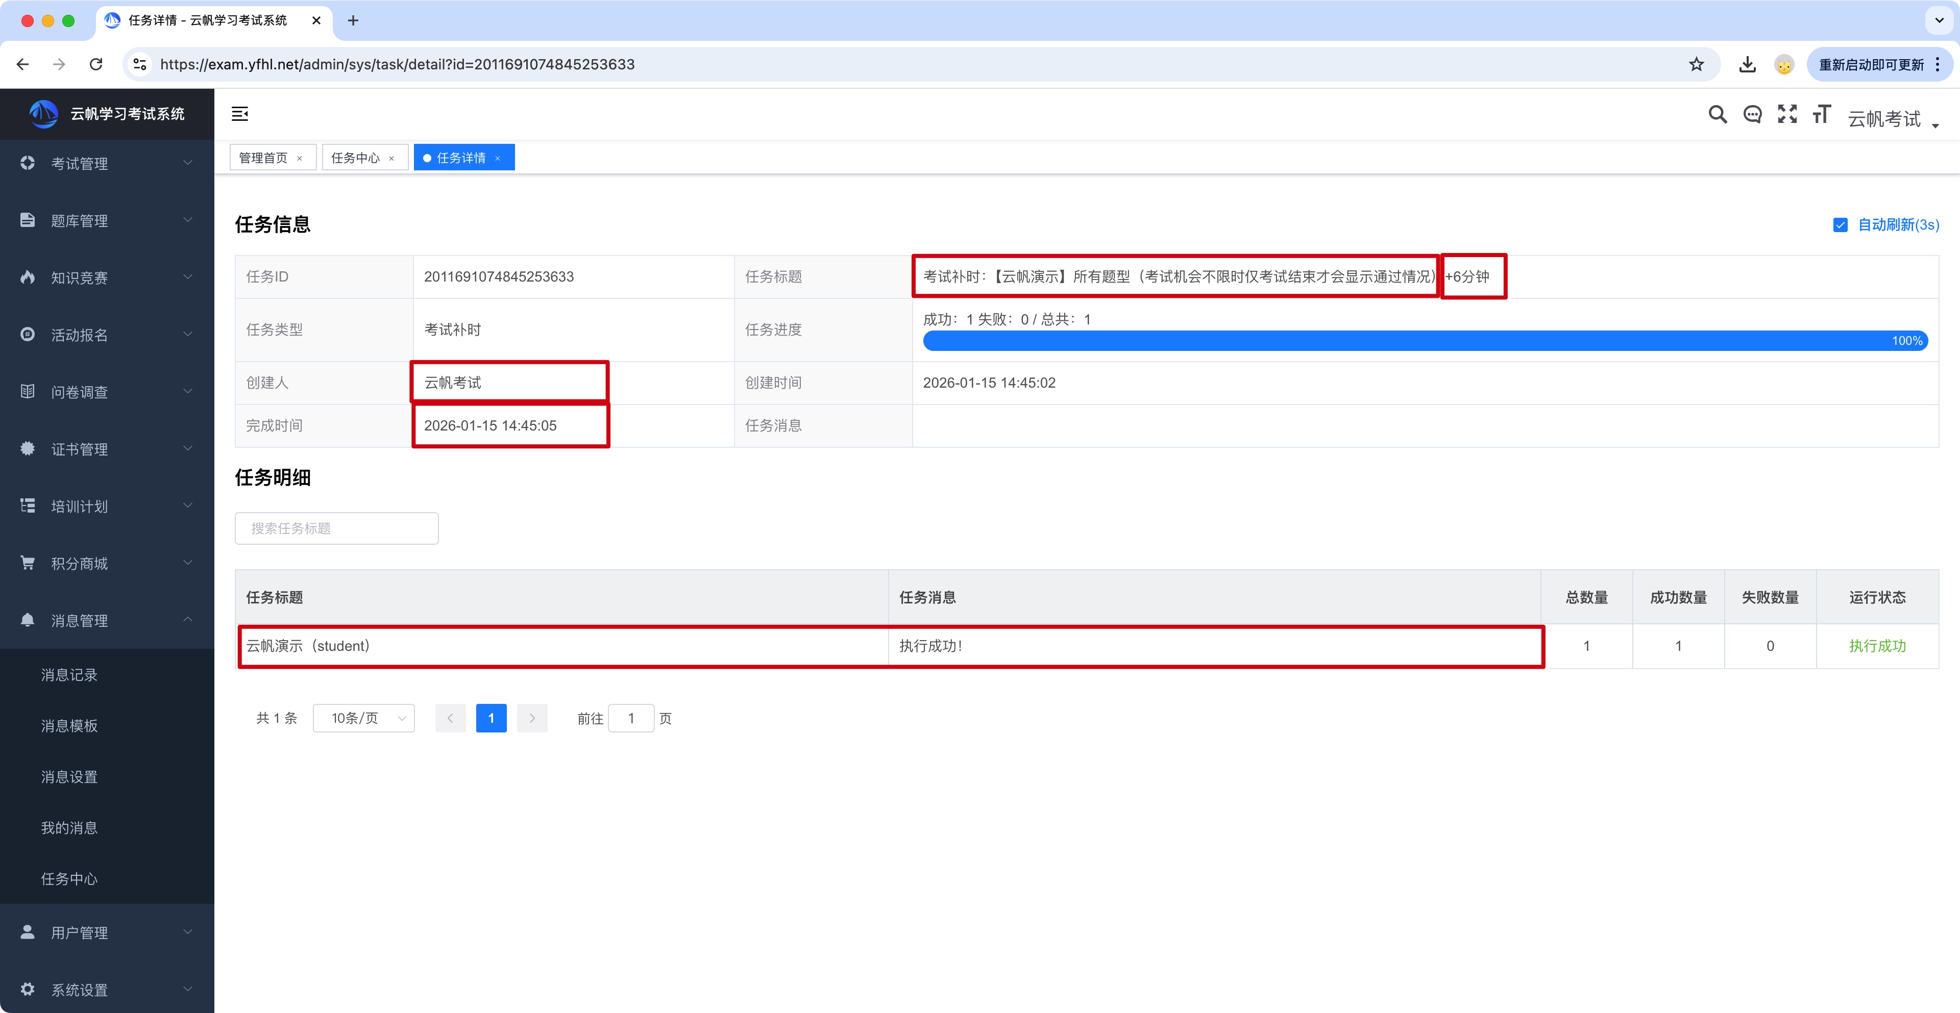Reload the page with refresh icon

(x=96, y=65)
